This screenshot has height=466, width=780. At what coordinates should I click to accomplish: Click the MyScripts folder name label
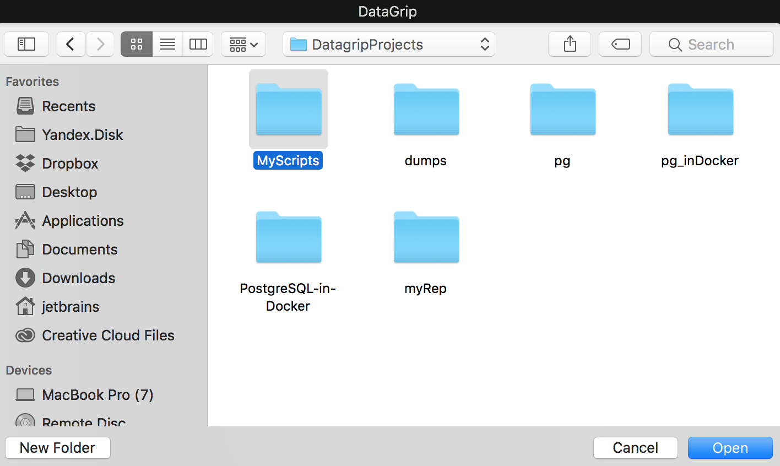(x=288, y=160)
